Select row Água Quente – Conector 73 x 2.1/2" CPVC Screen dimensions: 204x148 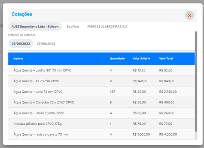pos(102,102)
